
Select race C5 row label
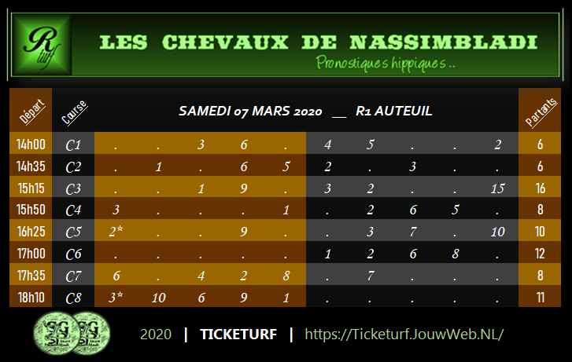pos(73,232)
